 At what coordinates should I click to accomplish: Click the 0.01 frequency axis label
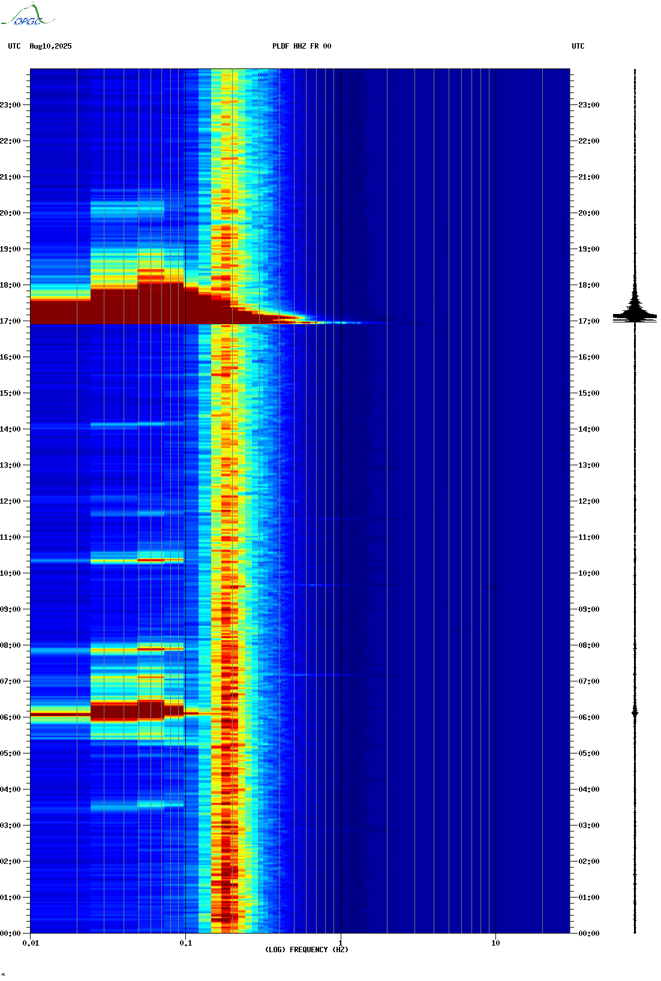(x=31, y=943)
